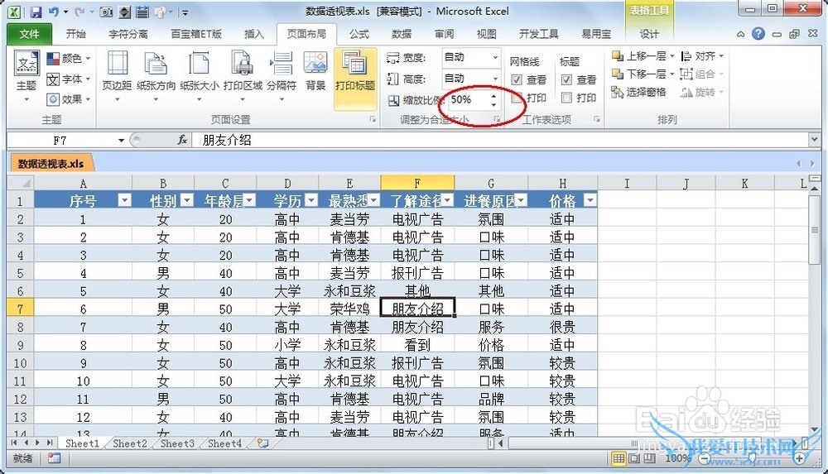Switch to the Sheet3 tab
Image resolution: width=828 pixels, height=474 pixels.
(x=177, y=443)
